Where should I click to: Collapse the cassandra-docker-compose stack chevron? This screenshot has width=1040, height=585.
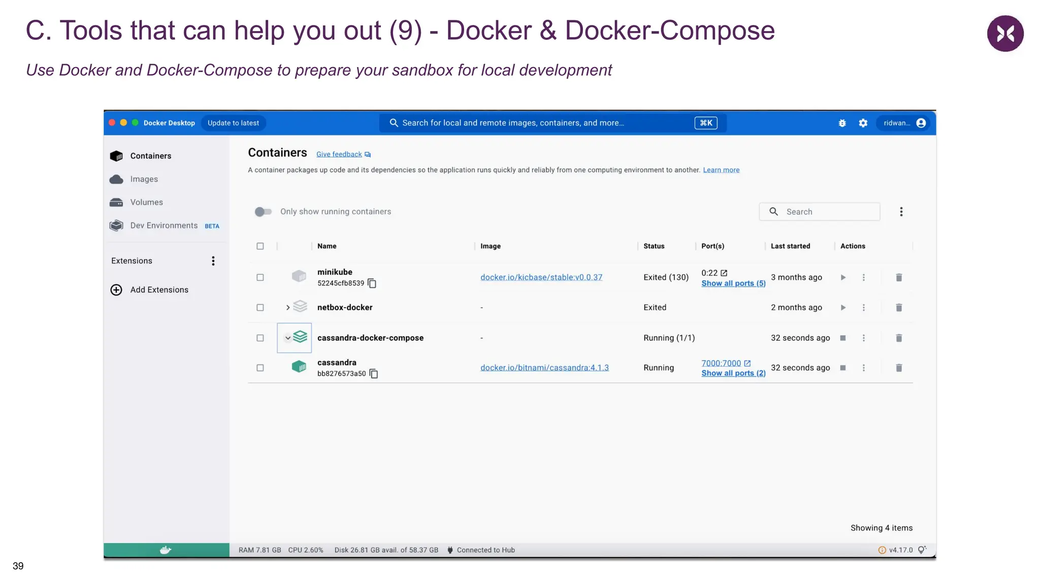(x=288, y=338)
